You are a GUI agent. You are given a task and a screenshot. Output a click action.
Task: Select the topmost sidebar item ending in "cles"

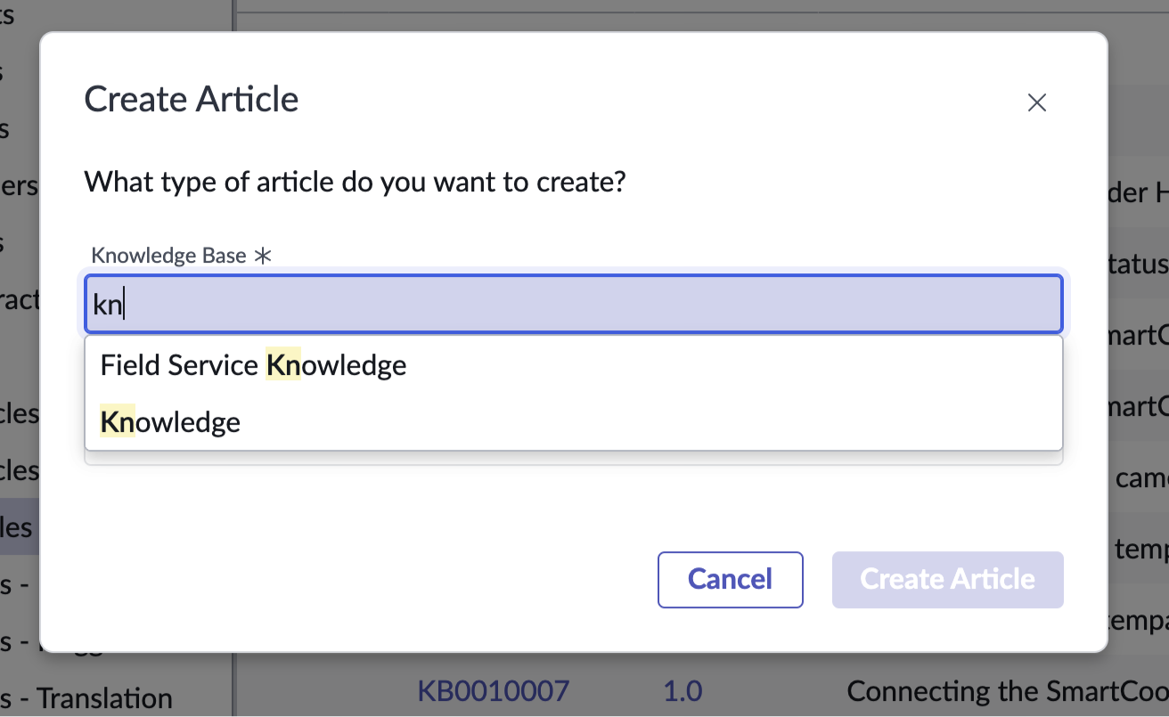click(19, 412)
